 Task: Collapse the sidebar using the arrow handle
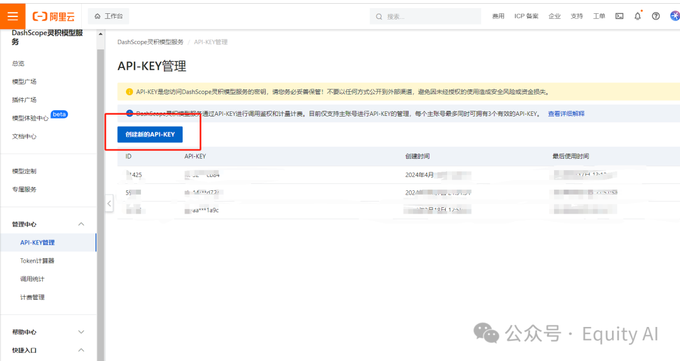tap(109, 203)
